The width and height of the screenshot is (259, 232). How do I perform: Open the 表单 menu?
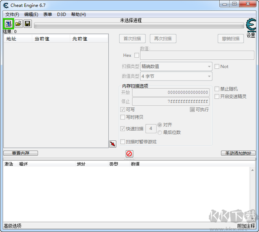pyautogui.click(x=47, y=15)
